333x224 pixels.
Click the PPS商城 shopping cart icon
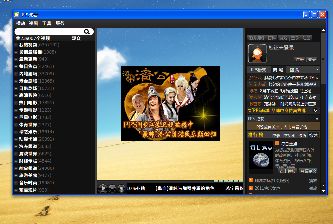pos(250,111)
